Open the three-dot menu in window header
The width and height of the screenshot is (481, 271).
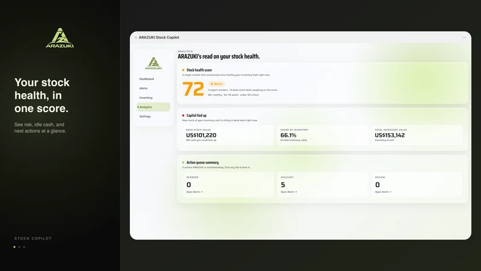(464, 37)
